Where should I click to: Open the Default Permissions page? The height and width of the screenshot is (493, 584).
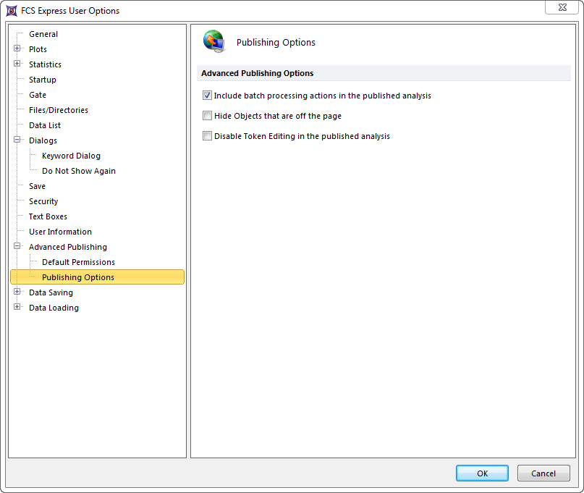tap(78, 262)
